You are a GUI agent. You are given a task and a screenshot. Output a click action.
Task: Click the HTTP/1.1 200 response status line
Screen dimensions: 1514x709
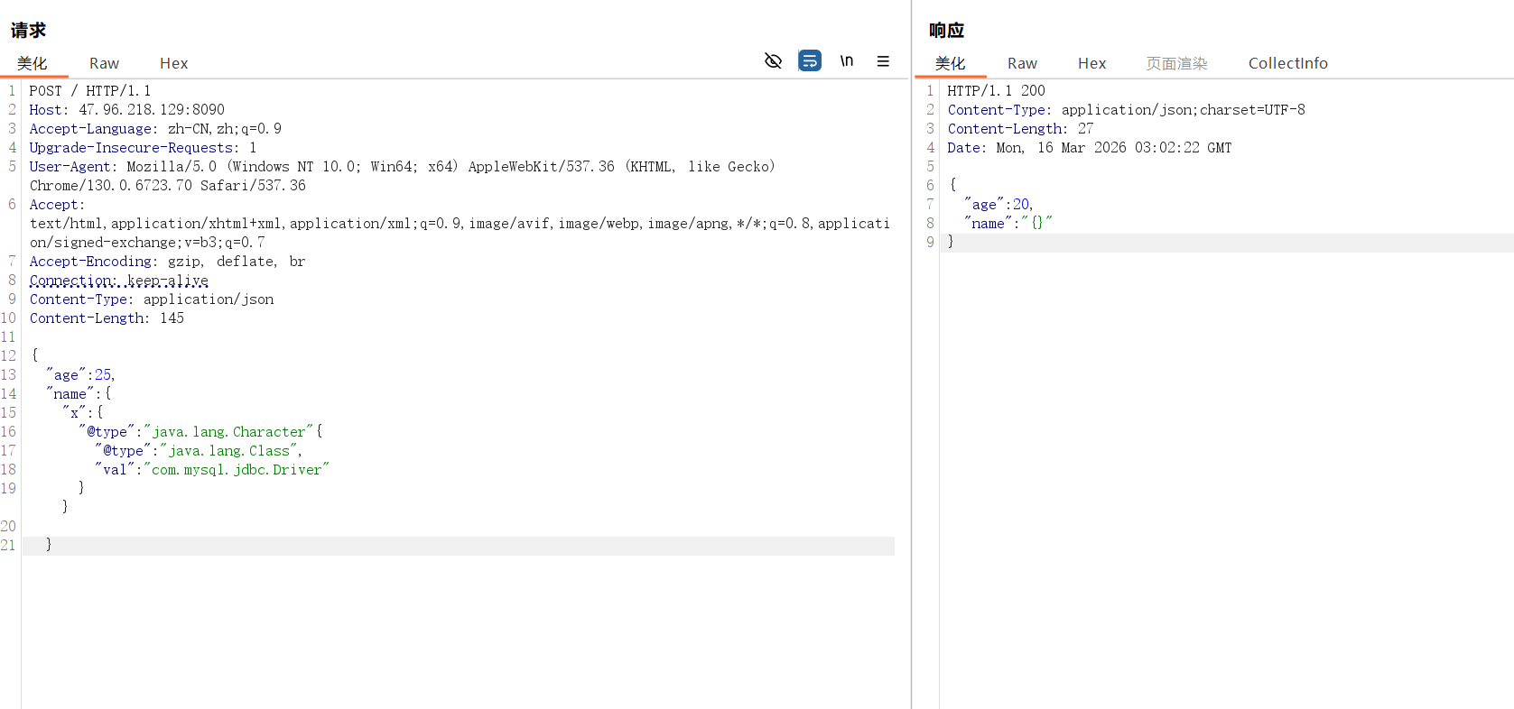click(996, 91)
